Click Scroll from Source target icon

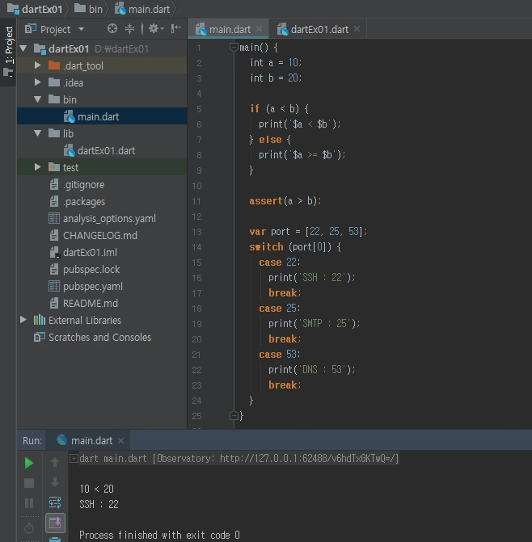click(112, 29)
